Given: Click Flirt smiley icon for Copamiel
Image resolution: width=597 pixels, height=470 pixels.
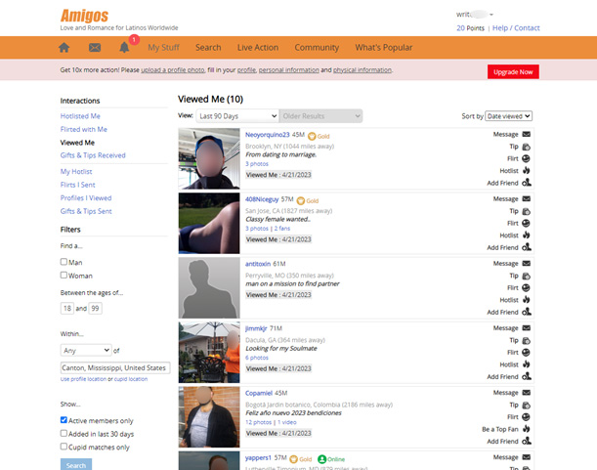Looking at the screenshot, I should pyautogui.click(x=527, y=417).
